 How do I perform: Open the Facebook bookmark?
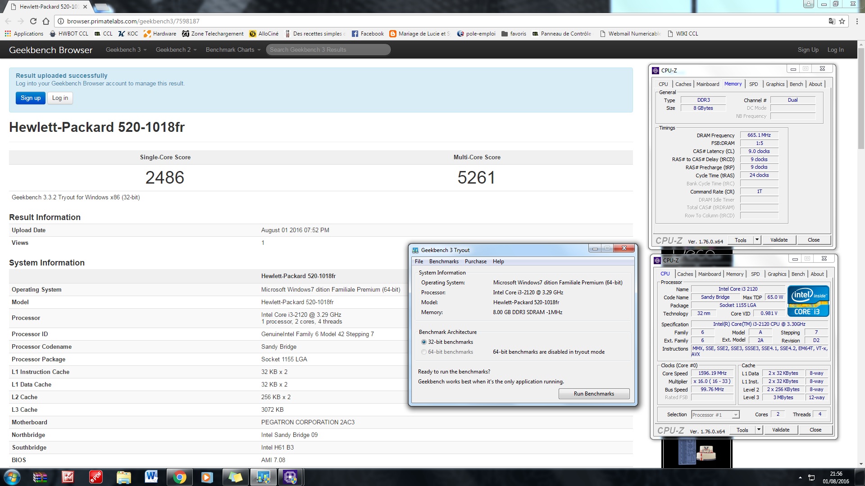pos(368,34)
